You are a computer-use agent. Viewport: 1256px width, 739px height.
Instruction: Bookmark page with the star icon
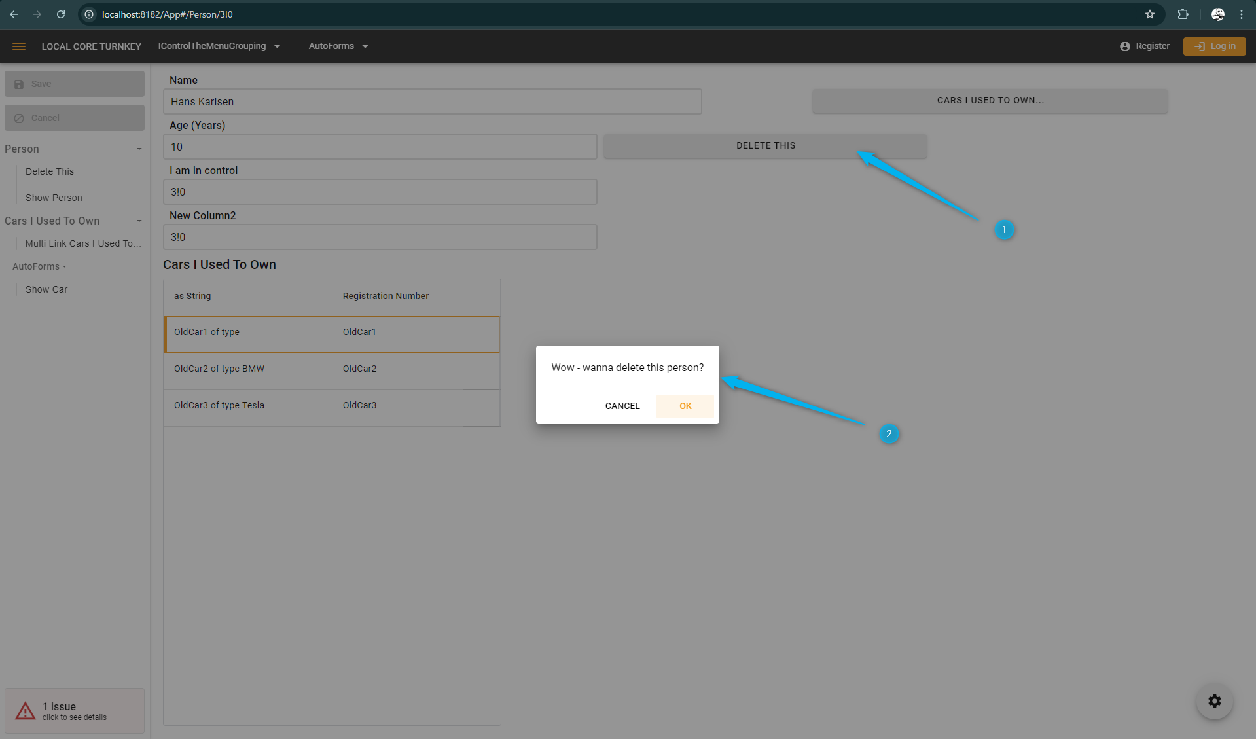coord(1149,14)
